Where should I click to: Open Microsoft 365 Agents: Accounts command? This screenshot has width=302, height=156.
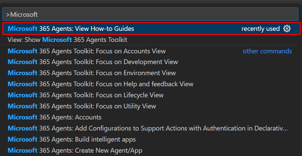[x=54, y=117]
